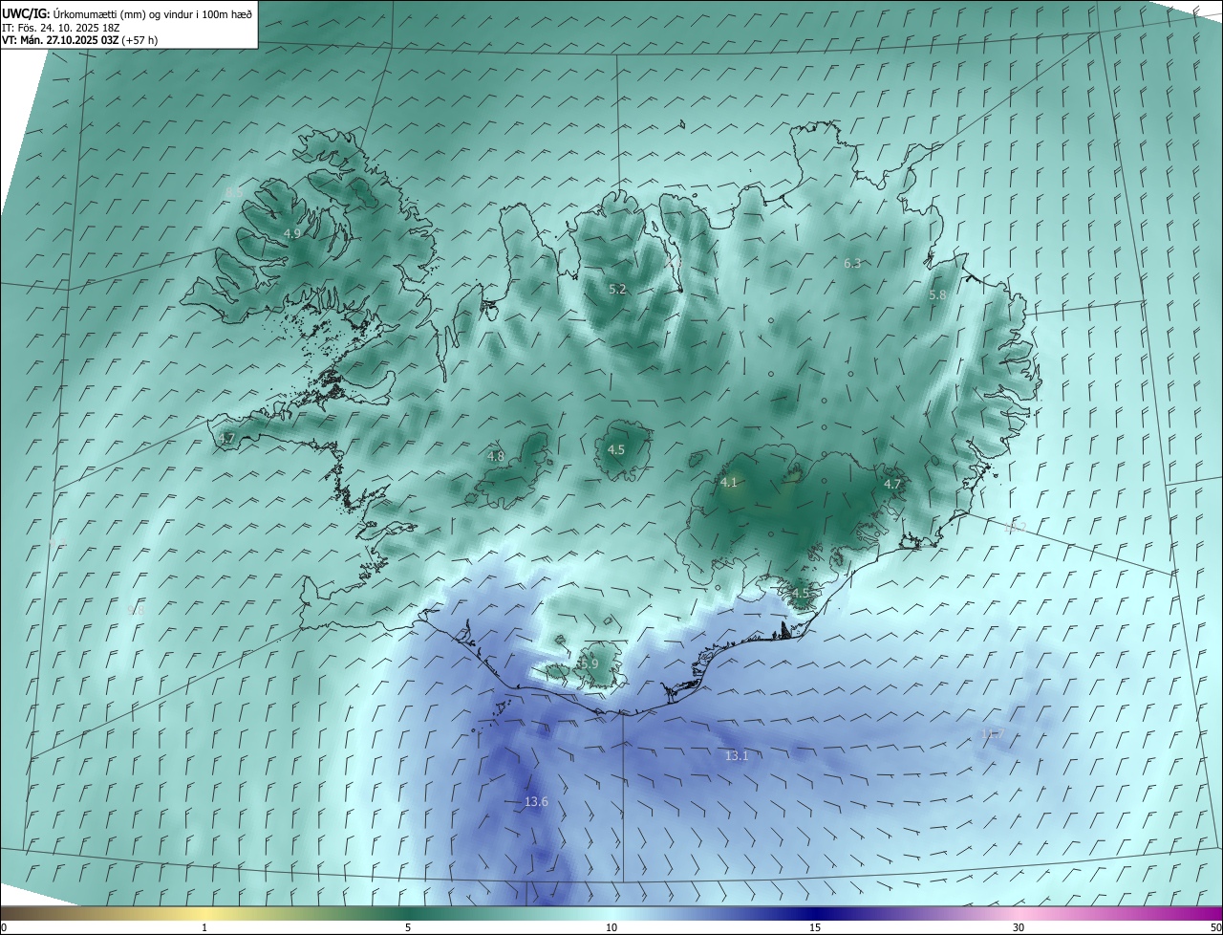Click the 4.5 value on Hofsjökull glacier
Viewport: 1223px width, 935px height.
pos(616,449)
